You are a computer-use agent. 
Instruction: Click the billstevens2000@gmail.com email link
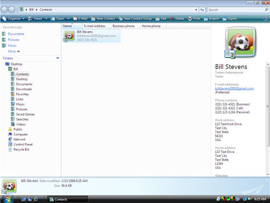tap(234, 88)
